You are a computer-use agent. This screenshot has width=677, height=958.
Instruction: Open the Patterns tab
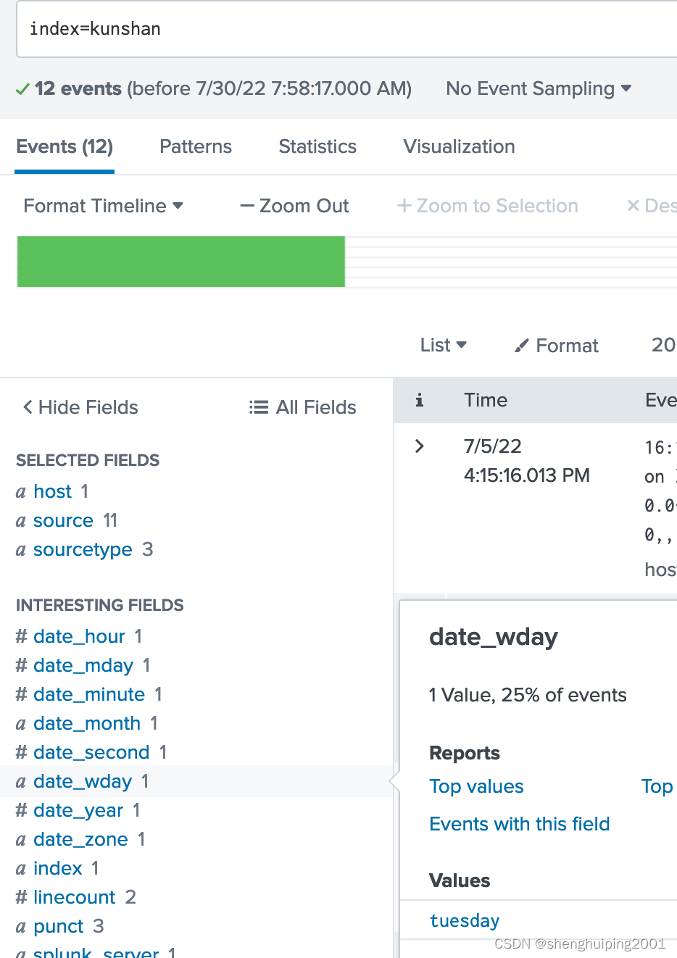point(195,146)
